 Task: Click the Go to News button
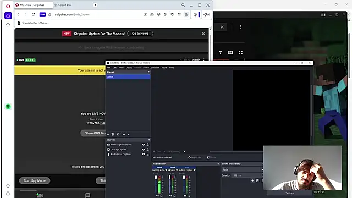(140, 34)
